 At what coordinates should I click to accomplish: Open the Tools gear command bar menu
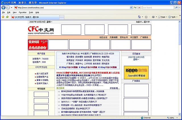click(x=173, y=17)
